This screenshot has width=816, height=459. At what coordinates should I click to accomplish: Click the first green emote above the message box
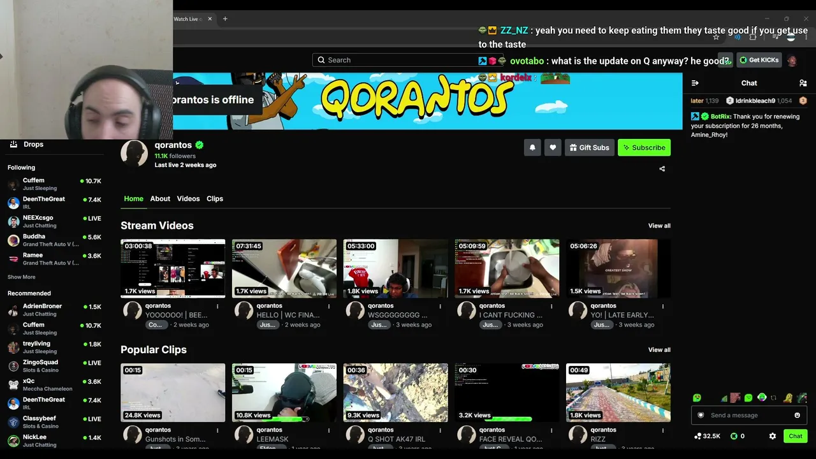coord(697,398)
